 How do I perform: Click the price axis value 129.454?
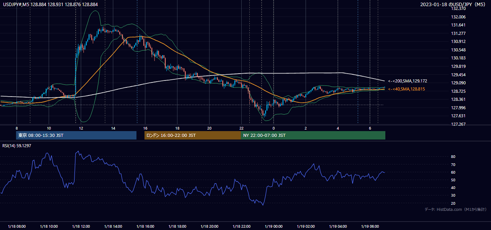(x=459, y=75)
